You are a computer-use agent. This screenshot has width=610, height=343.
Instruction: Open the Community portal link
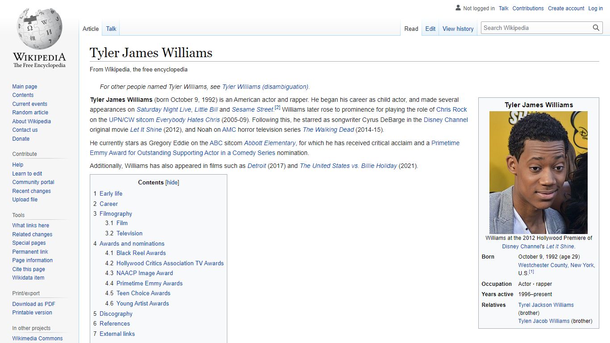(33, 182)
